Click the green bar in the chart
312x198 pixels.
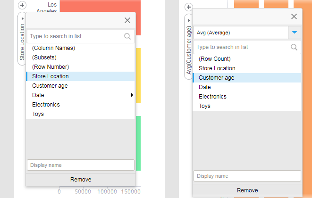click(x=138, y=151)
